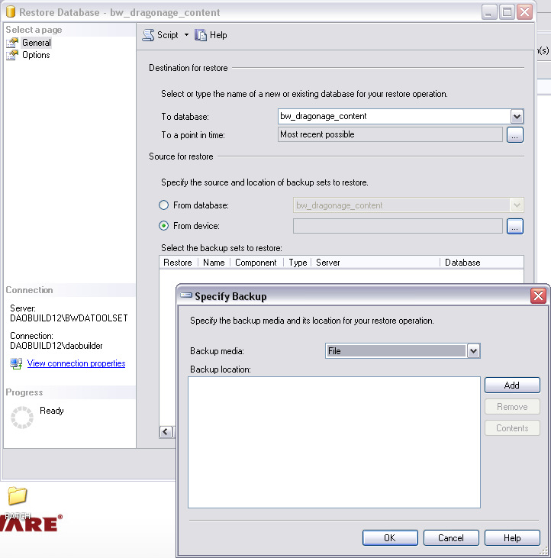
Task: Select the From database radio button
Action: tap(163, 205)
